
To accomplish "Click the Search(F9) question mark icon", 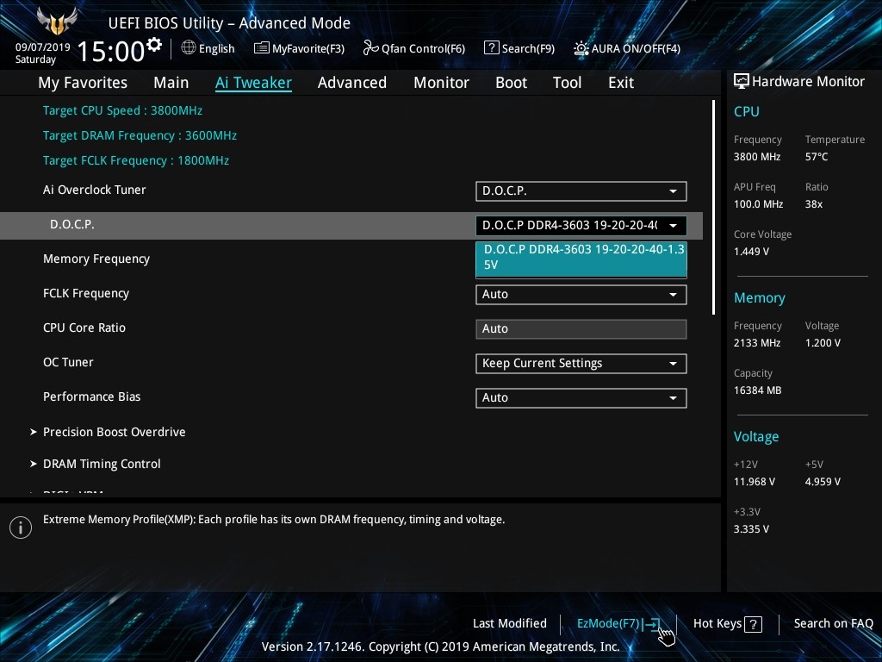I will 491,48.
